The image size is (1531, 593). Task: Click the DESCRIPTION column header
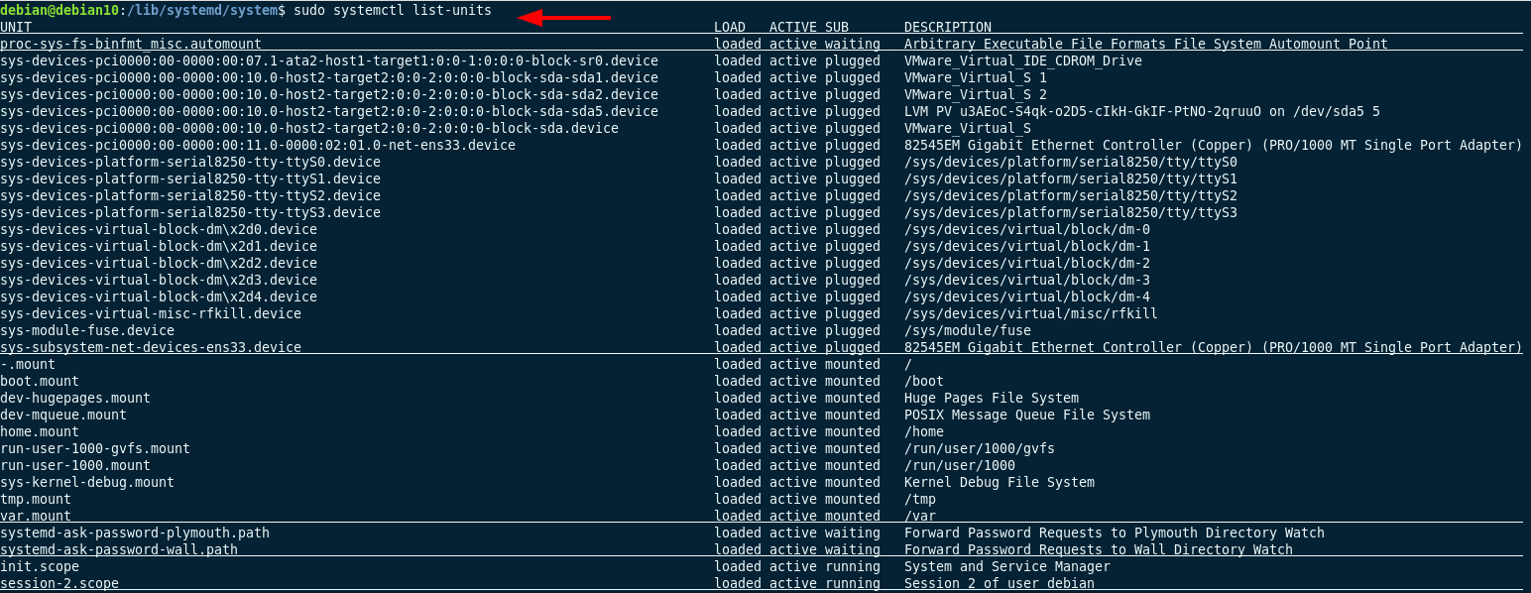click(x=948, y=27)
